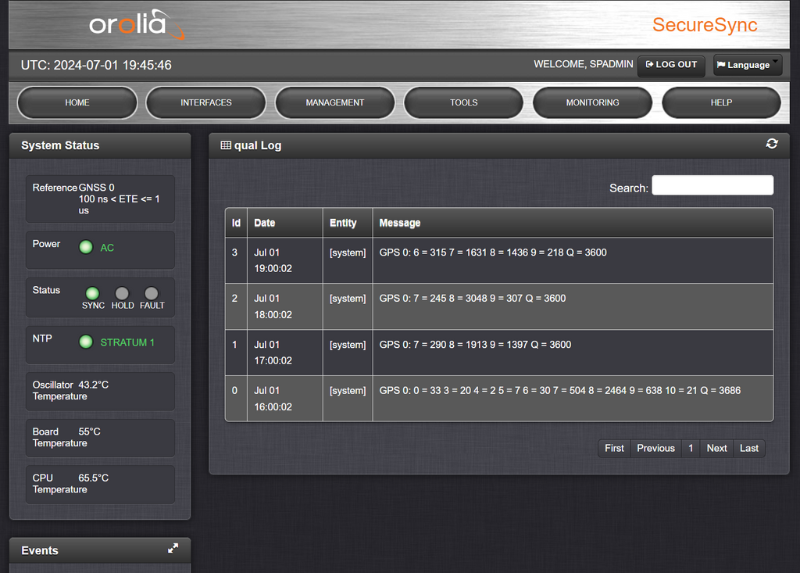Open the TOOLS menu

463,102
